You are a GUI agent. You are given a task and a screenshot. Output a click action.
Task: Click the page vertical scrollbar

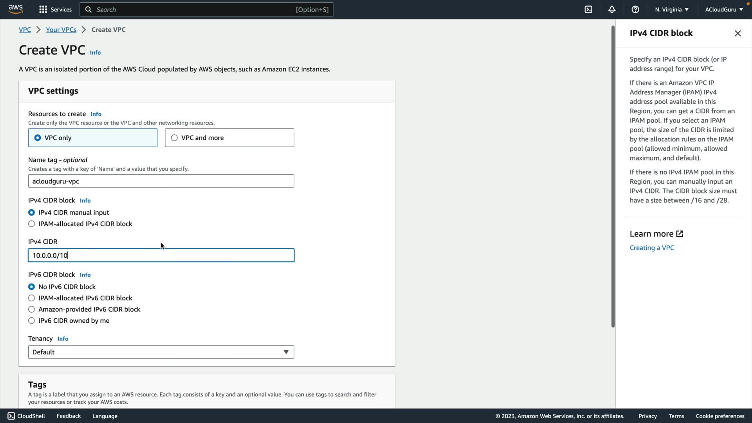[613, 176]
